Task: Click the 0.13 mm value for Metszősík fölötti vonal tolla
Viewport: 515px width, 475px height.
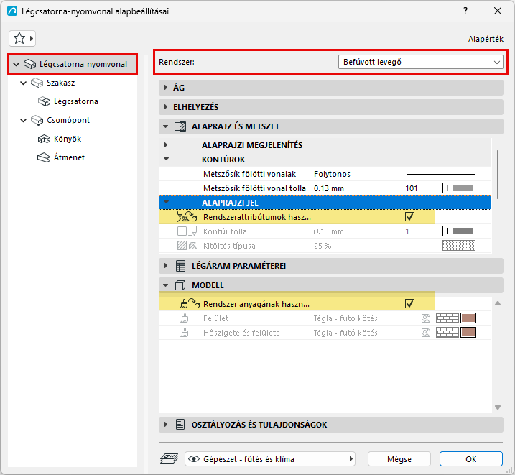Action: tap(329, 188)
